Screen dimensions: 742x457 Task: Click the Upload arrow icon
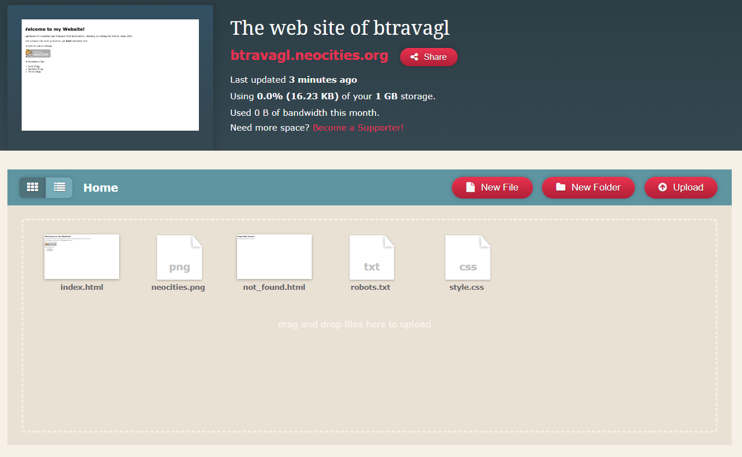[x=663, y=187]
